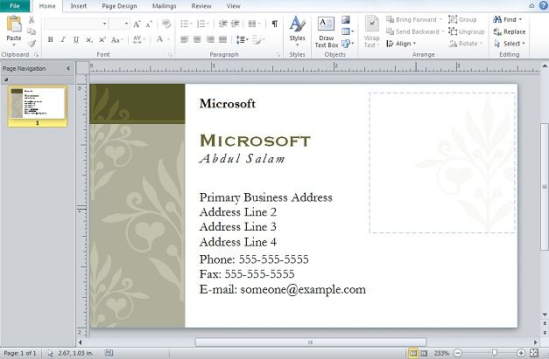Screen dimensions: 549x359
Task: Align text right
Action: point(210,39)
